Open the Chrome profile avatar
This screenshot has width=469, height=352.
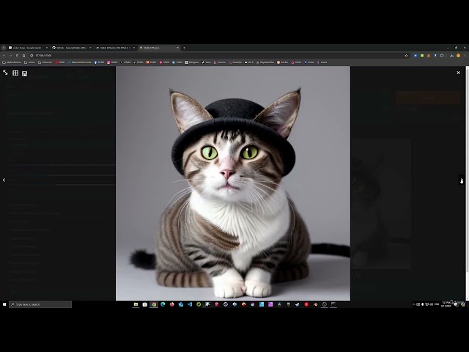[458, 56]
